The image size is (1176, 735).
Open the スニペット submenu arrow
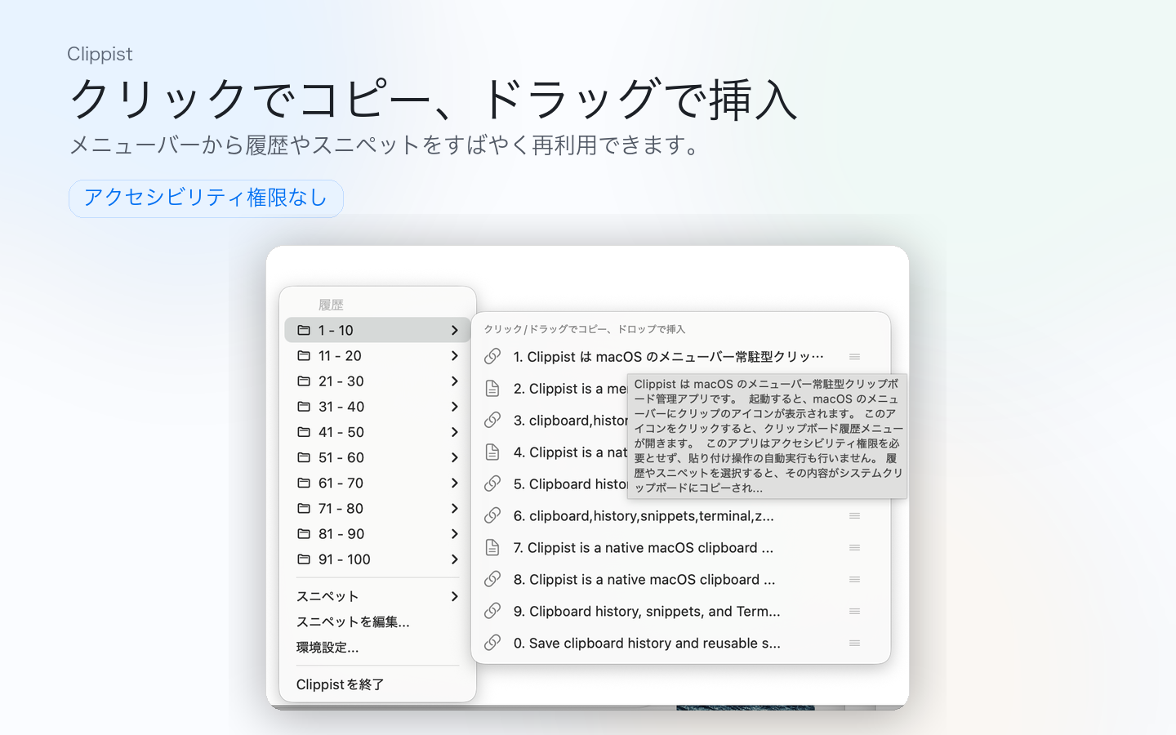click(455, 596)
